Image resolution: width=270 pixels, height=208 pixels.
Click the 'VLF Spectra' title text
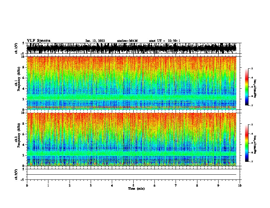tap(39, 41)
